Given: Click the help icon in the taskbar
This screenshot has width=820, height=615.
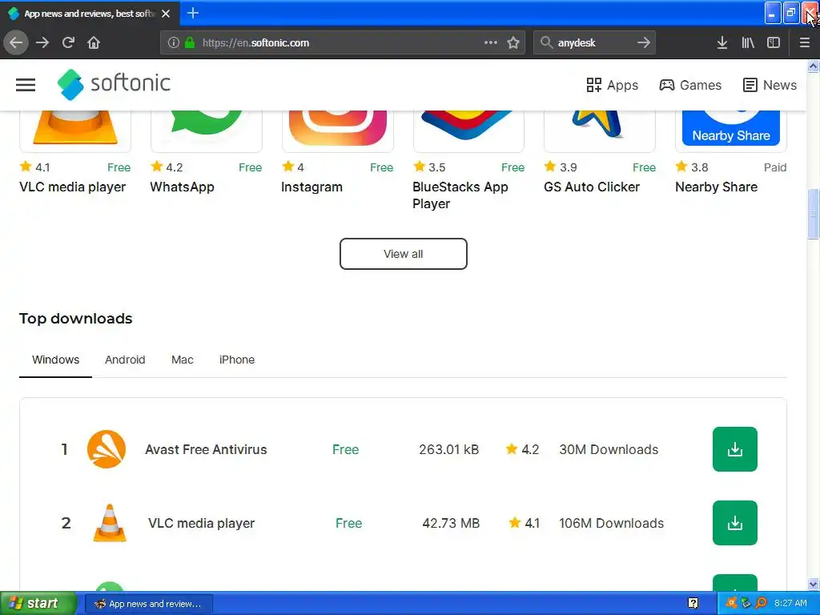Looking at the screenshot, I should click(693, 604).
